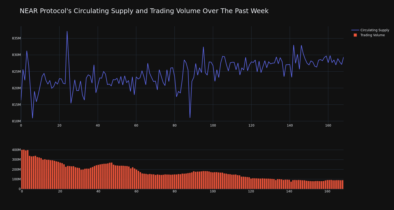This screenshot has height=210, width=394.
Task: Click x-axis label 160 on supply chart
Action: pyautogui.click(x=328, y=125)
